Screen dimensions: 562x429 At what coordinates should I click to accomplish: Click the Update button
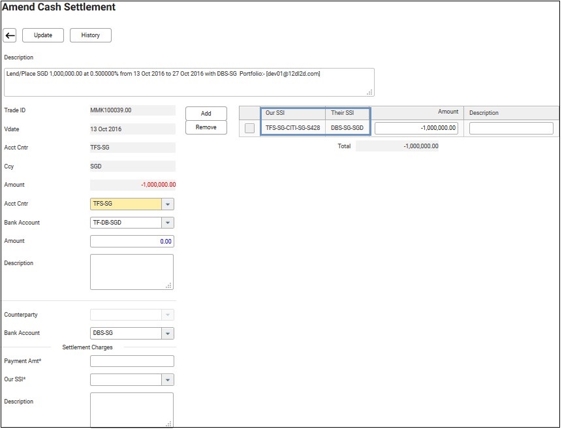[43, 35]
